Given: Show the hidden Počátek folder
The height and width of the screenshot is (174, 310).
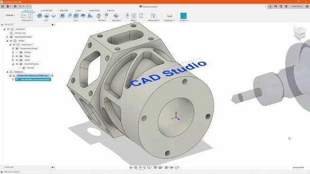Looking at the screenshot, I should click(17, 52).
